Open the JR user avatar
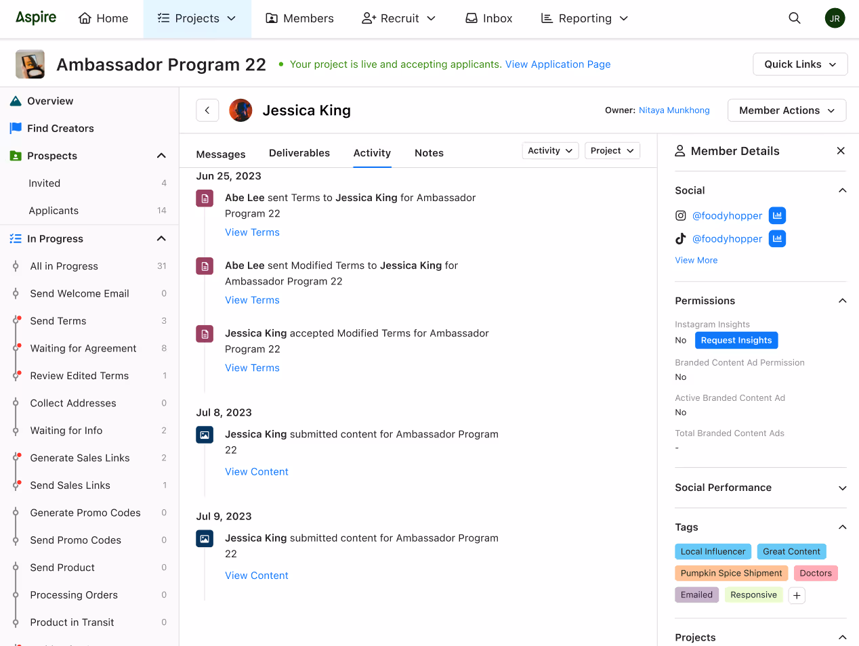The height and width of the screenshot is (646, 859). (x=835, y=18)
